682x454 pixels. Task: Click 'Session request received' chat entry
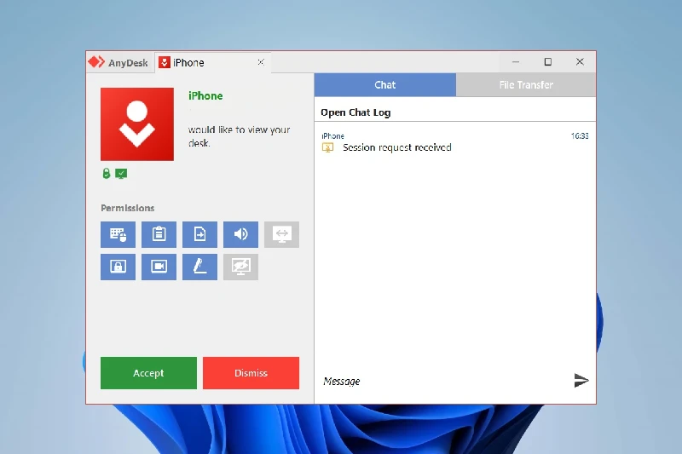click(396, 147)
